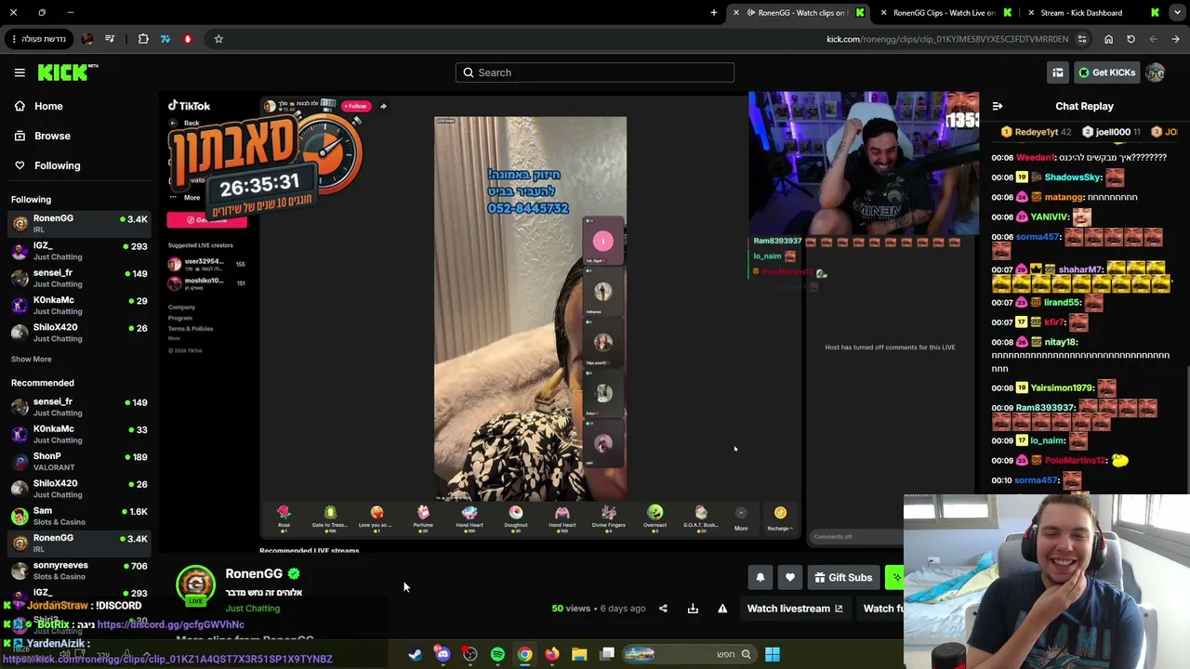Viewport: 1190px width, 669px height.
Task: Open a new browser tab
Action: [714, 13]
